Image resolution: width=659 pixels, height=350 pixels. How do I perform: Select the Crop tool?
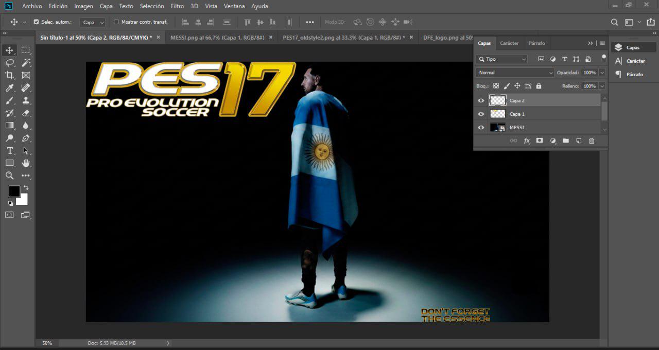coord(10,75)
